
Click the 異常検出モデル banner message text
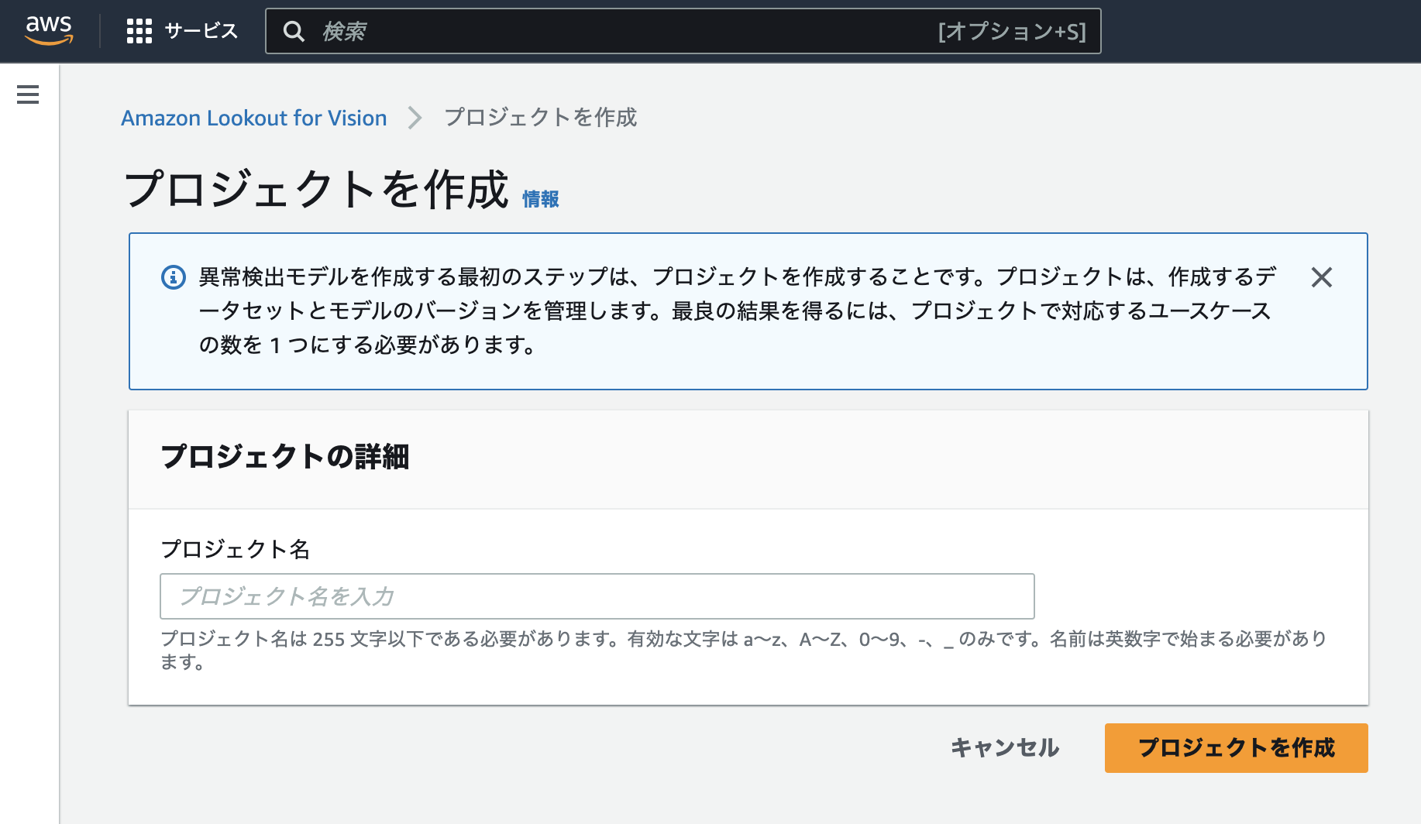737,311
